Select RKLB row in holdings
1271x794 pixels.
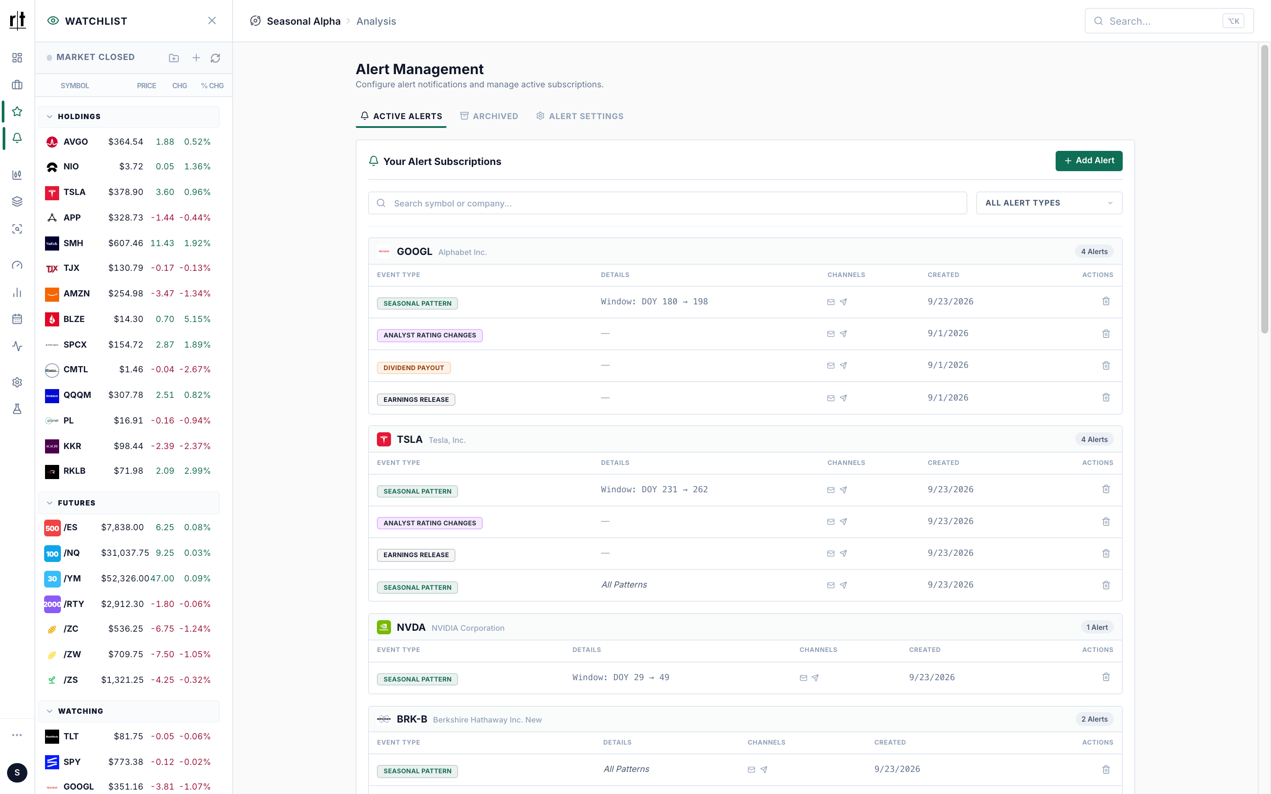[x=129, y=471]
